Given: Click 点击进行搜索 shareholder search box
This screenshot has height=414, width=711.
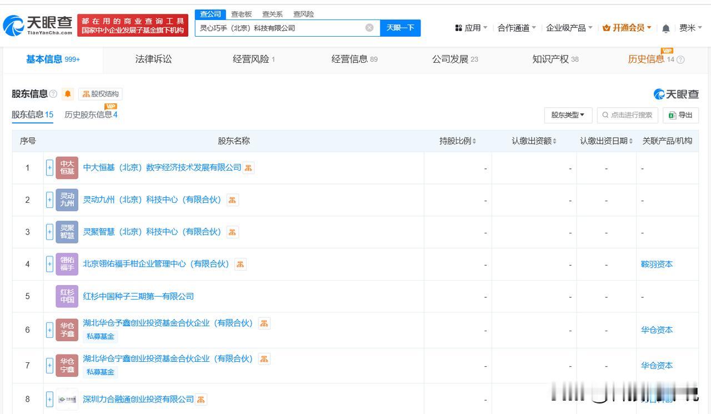Looking at the screenshot, I should 628,115.
